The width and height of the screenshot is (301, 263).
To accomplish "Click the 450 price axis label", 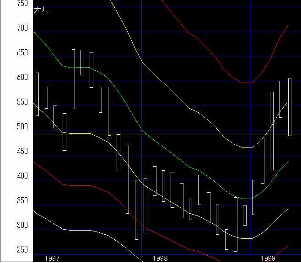I will [22, 152].
